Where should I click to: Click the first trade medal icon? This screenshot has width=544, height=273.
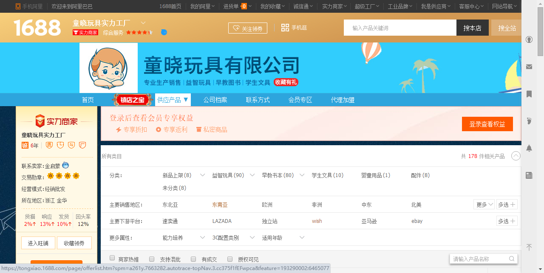(51, 176)
